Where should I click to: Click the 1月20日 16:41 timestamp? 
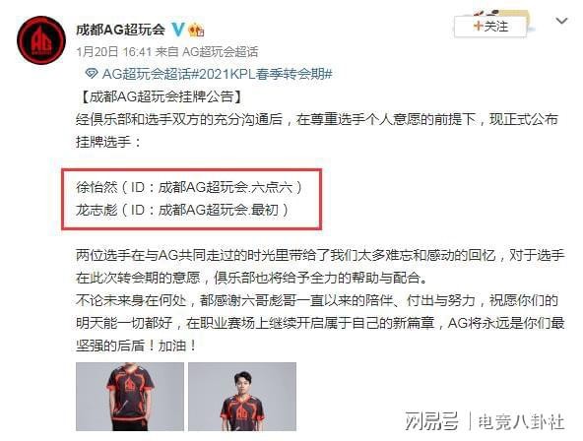point(114,51)
